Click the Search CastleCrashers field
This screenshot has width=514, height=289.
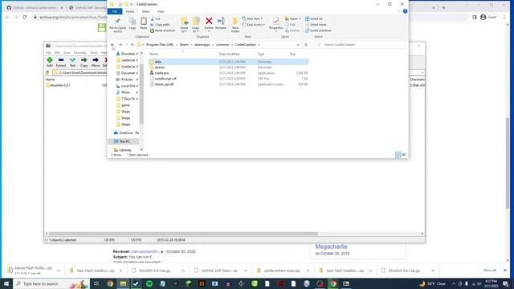coord(359,45)
